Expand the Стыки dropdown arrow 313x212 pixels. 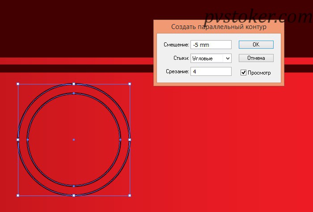click(x=228, y=58)
